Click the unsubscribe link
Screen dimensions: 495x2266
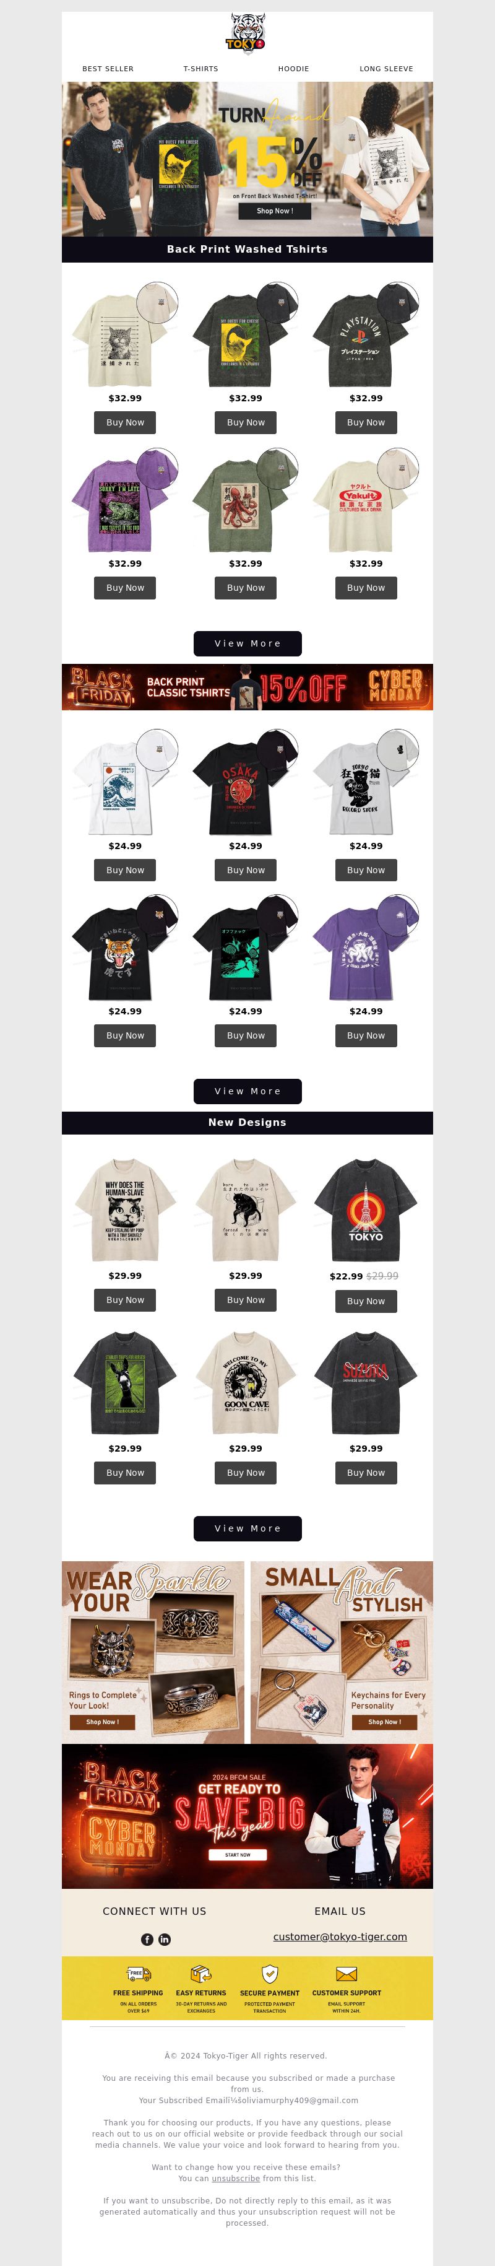pyautogui.click(x=236, y=2178)
